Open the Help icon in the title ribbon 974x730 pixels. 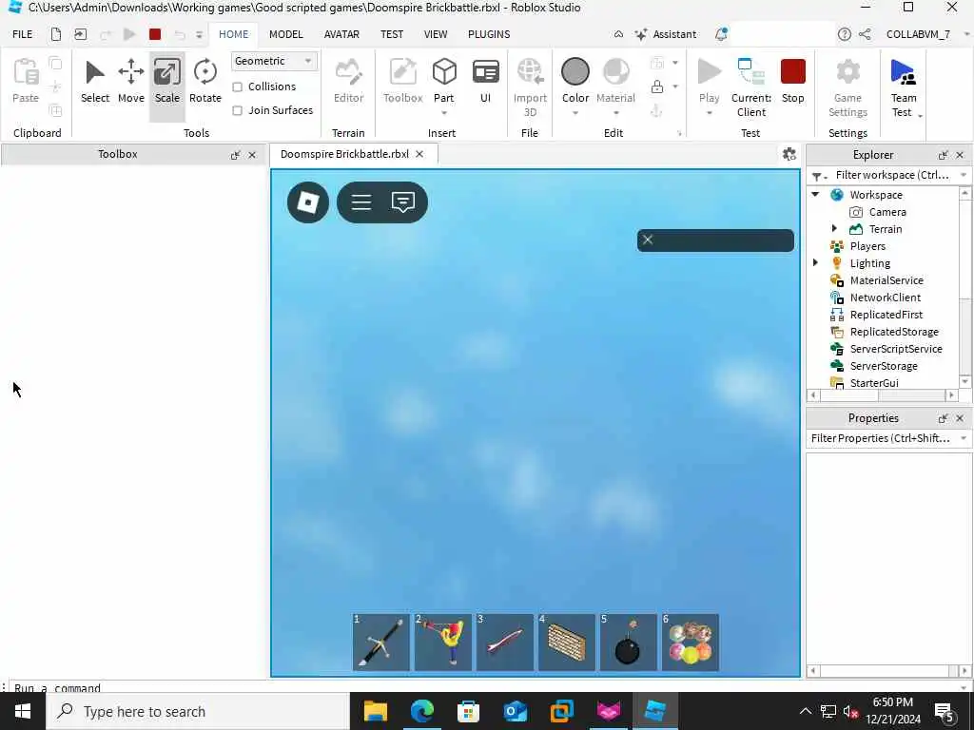coord(844,34)
